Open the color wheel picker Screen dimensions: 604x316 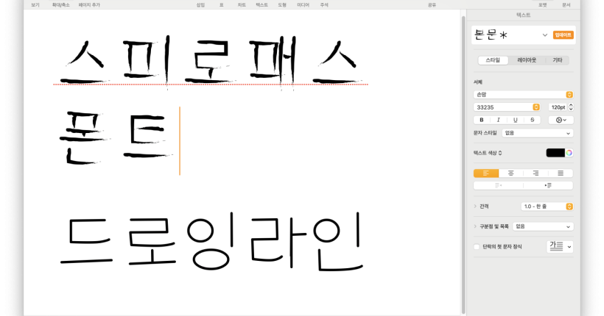coord(569,153)
